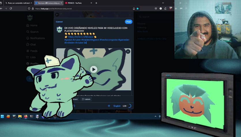Click the #gamedev hashtag in the post
241x137 pixels.
(x=124, y=40)
